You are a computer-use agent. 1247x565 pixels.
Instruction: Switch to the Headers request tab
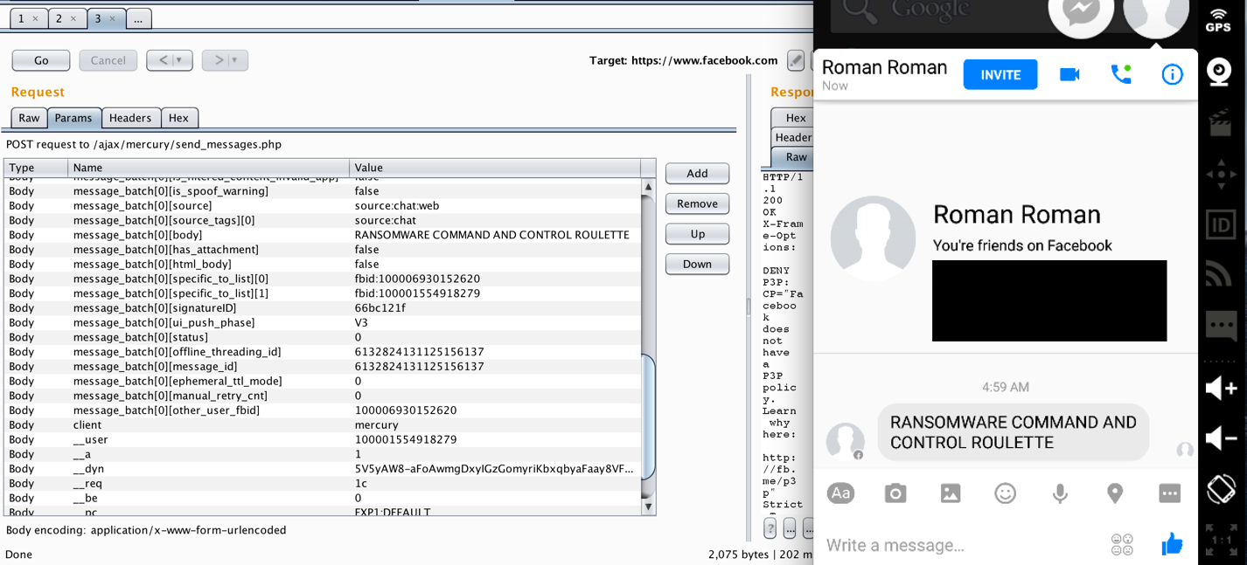130,118
